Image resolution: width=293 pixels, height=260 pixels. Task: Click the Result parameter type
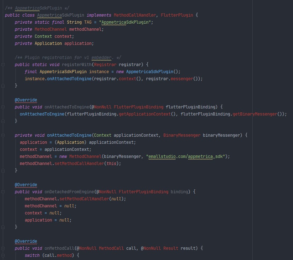click(x=171, y=248)
